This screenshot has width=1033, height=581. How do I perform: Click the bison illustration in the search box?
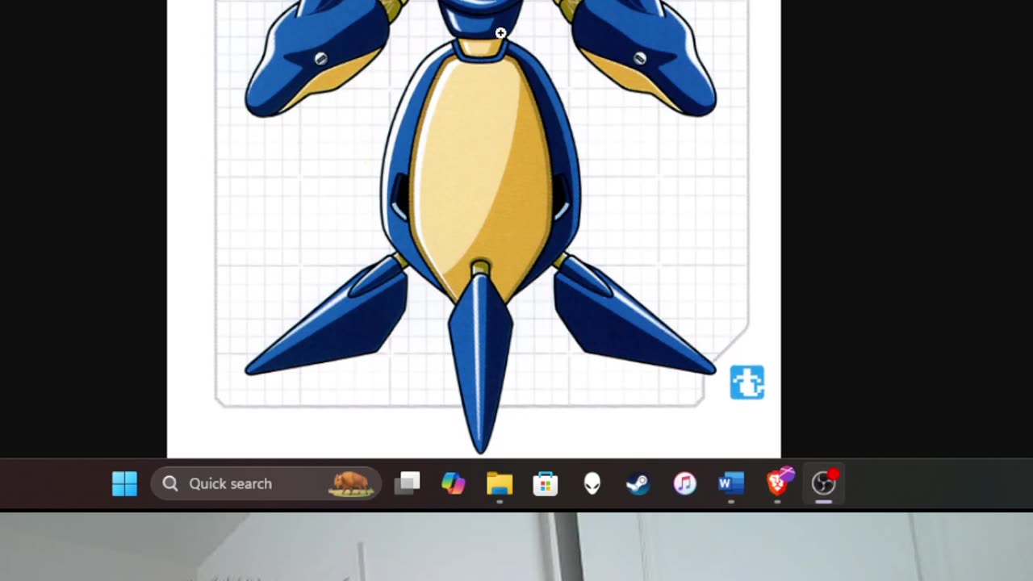(x=351, y=483)
